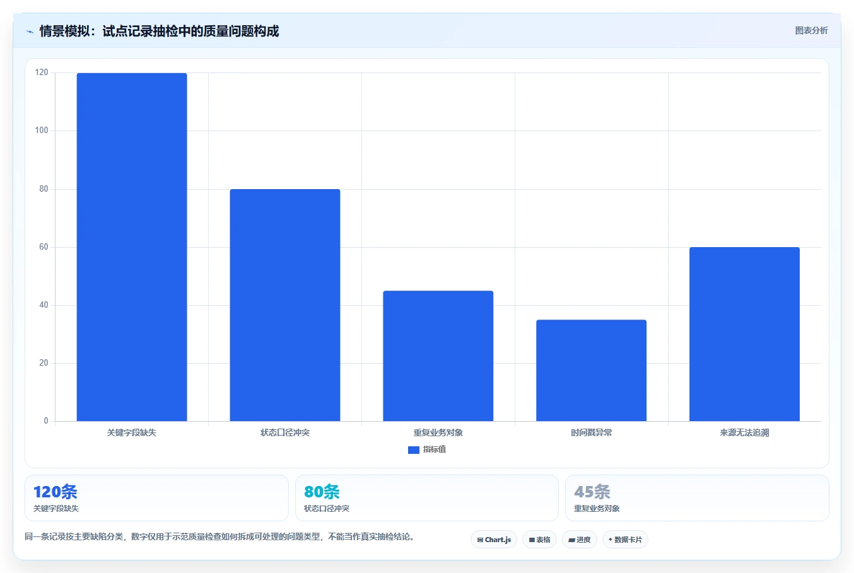The image size is (854, 573).
Task: Click the y-axis value 100
Action: 42,130
